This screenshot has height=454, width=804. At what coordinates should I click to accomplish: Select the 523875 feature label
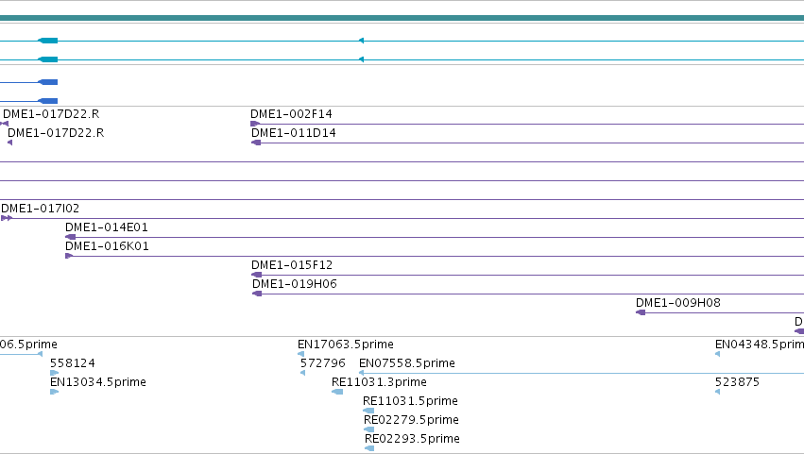(737, 382)
